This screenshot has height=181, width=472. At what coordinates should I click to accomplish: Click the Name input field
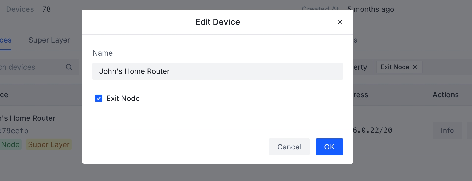(x=217, y=71)
